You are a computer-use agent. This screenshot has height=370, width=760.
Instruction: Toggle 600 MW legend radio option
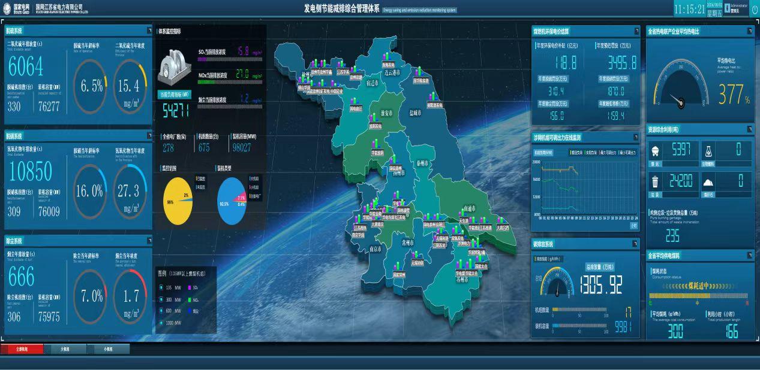pos(161,311)
